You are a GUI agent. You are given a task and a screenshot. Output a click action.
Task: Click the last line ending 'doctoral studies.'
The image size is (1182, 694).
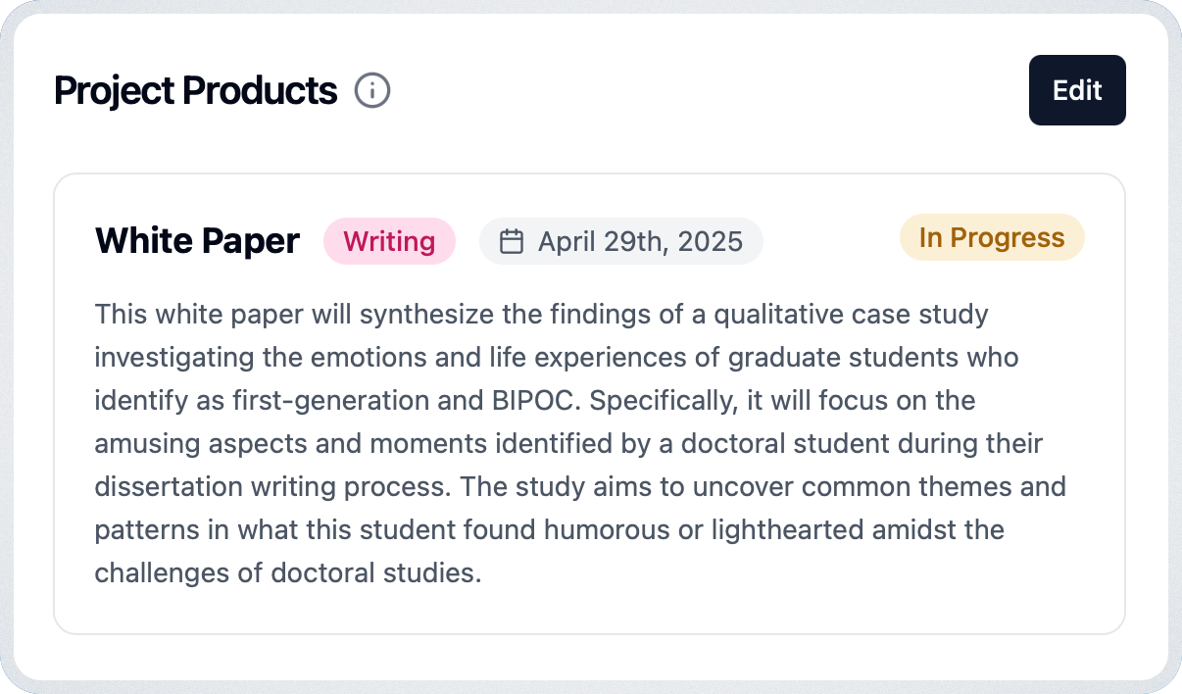pyautogui.click(x=288, y=572)
